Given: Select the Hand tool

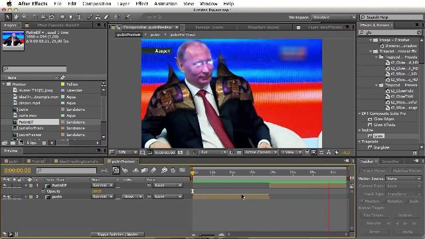Looking at the screenshot, I should click(16, 17).
